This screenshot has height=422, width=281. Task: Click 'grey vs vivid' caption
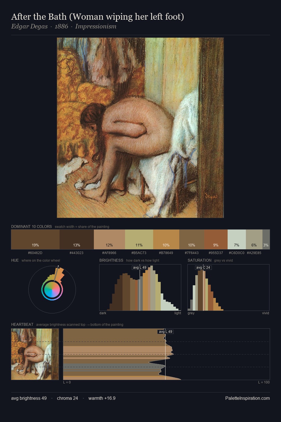click(223, 261)
